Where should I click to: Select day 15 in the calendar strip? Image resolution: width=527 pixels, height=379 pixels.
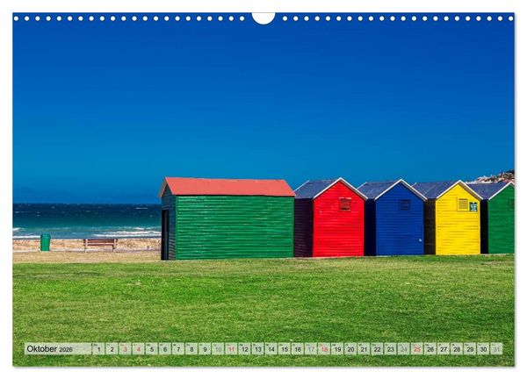pyautogui.click(x=285, y=349)
